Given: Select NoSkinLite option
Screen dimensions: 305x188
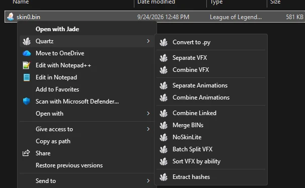Looking at the screenshot, I should [211, 137].
